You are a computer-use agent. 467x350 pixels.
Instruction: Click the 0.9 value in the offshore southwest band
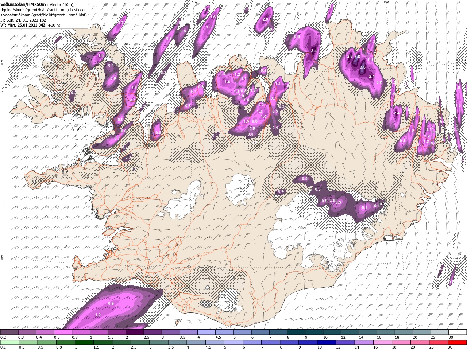(x=111, y=303)
